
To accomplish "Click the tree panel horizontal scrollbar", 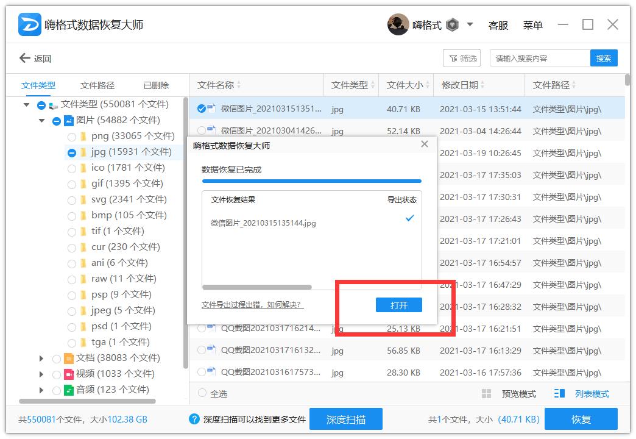I will tap(87, 401).
